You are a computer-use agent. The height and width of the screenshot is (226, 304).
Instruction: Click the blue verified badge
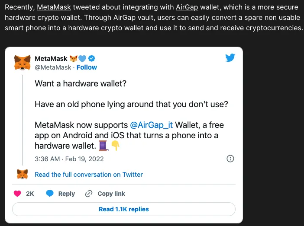click(92, 58)
